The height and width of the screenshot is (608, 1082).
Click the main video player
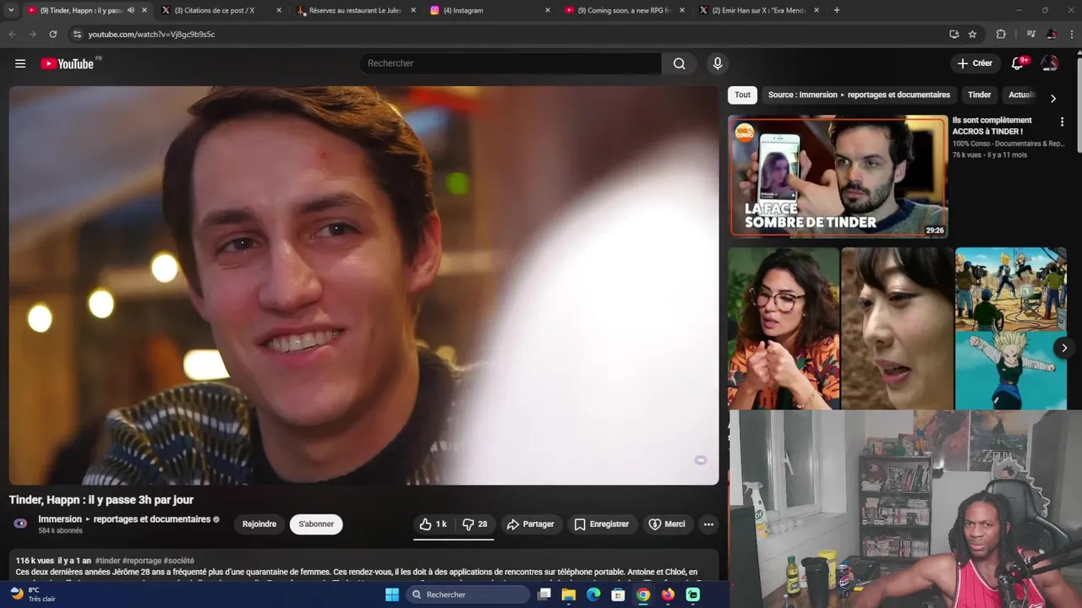tap(363, 285)
